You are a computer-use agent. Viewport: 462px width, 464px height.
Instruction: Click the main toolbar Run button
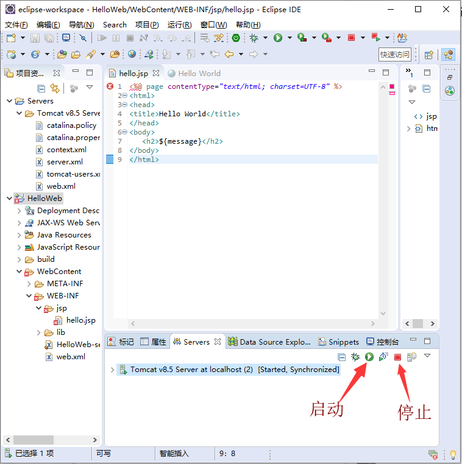tap(278, 38)
